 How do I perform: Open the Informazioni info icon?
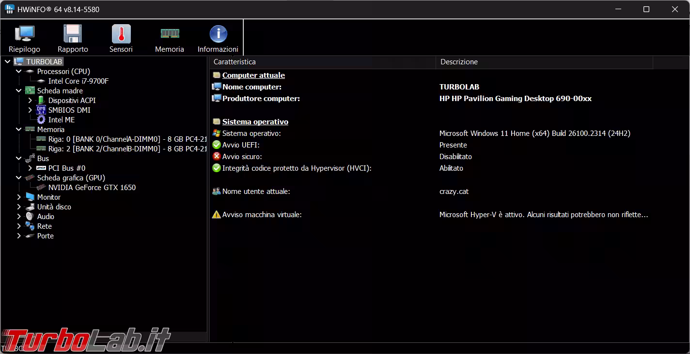pyautogui.click(x=218, y=34)
